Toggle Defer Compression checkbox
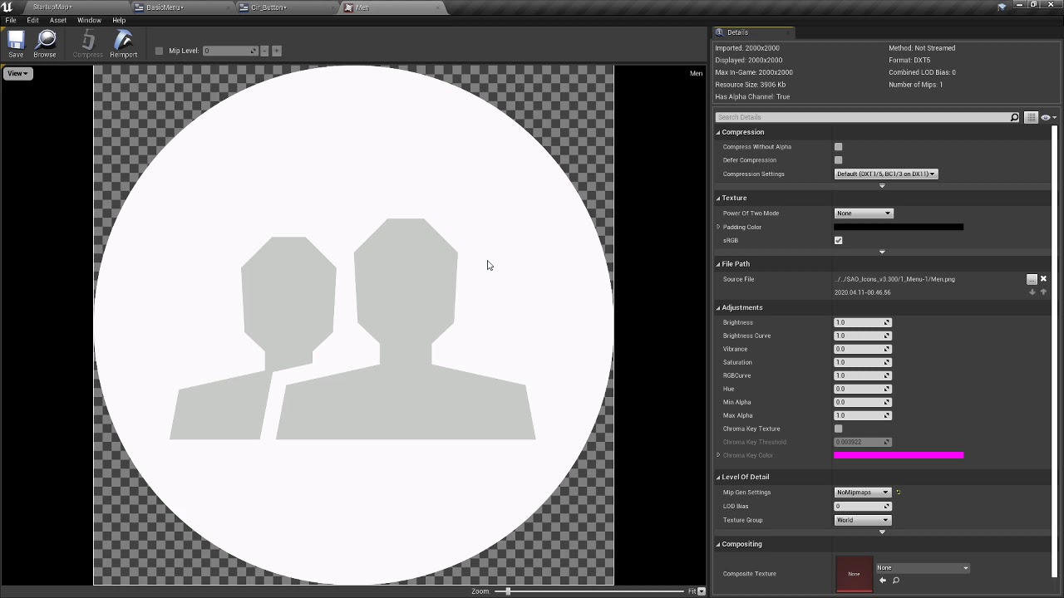The height and width of the screenshot is (598, 1064). (838, 160)
